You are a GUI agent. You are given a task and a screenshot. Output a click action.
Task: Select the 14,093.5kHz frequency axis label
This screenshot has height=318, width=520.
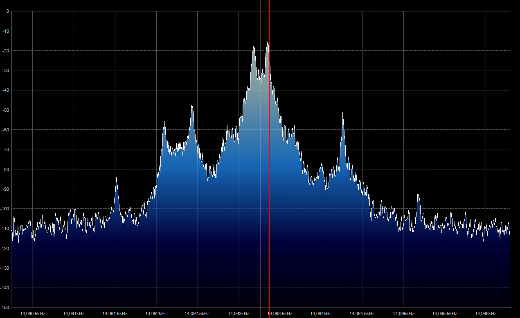[280, 313]
